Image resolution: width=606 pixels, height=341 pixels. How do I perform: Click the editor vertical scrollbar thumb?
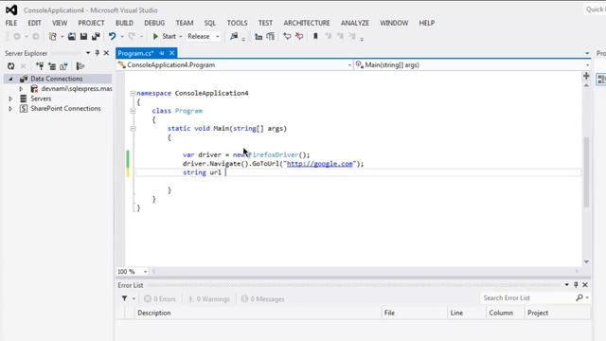(x=586, y=172)
